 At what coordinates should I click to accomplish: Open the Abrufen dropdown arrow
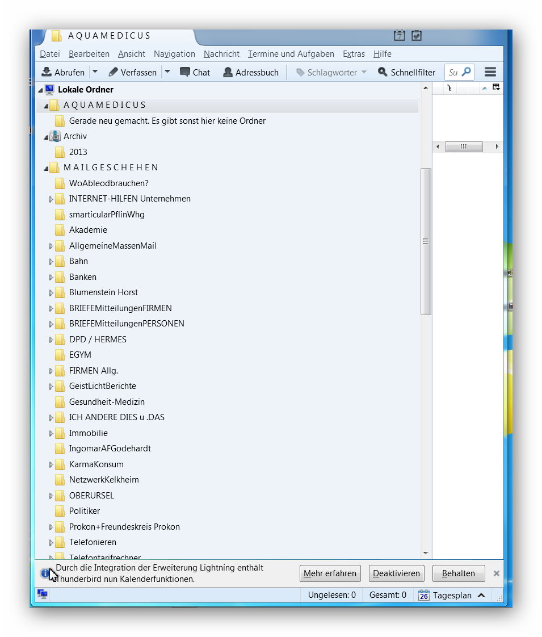(x=95, y=72)
